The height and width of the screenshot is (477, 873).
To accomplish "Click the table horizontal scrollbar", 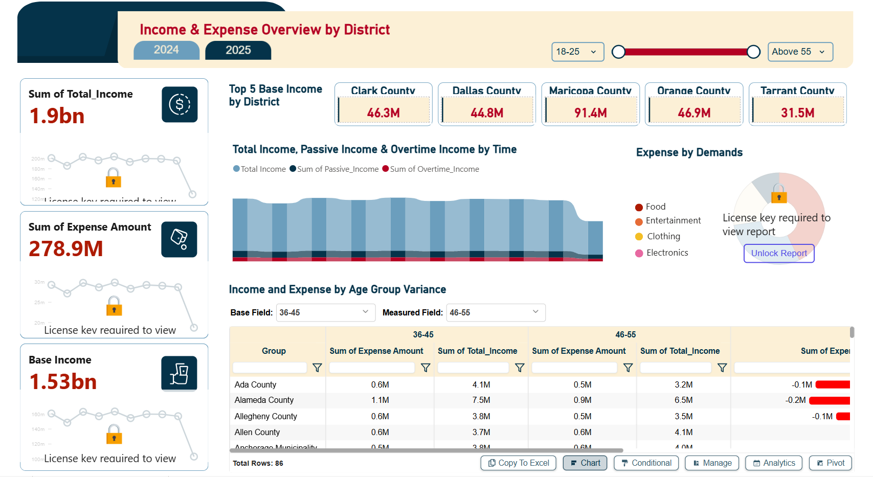I will pyautogui.click(x=427, y=450).
